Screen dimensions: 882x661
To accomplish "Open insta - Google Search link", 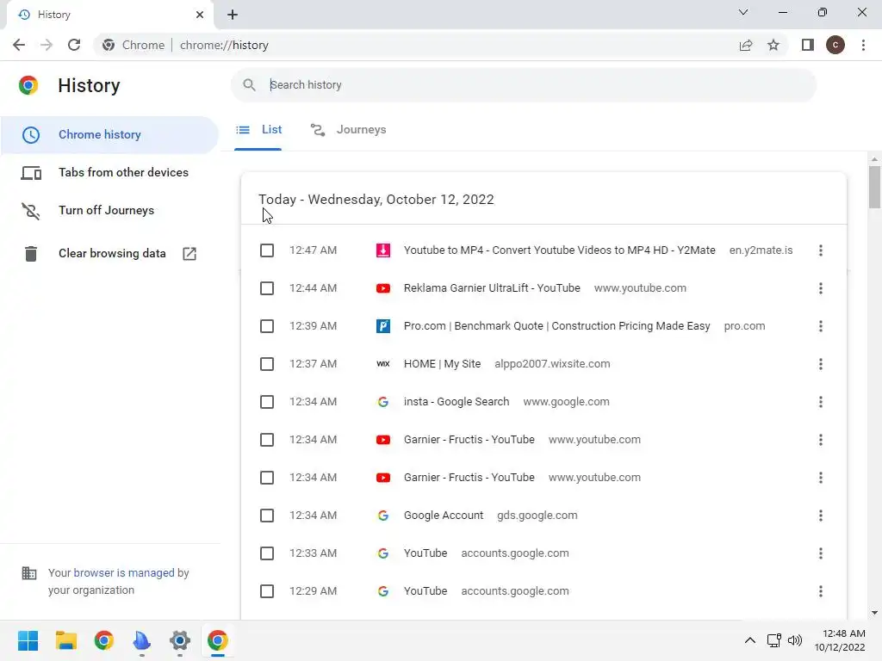I will (457, 402).
